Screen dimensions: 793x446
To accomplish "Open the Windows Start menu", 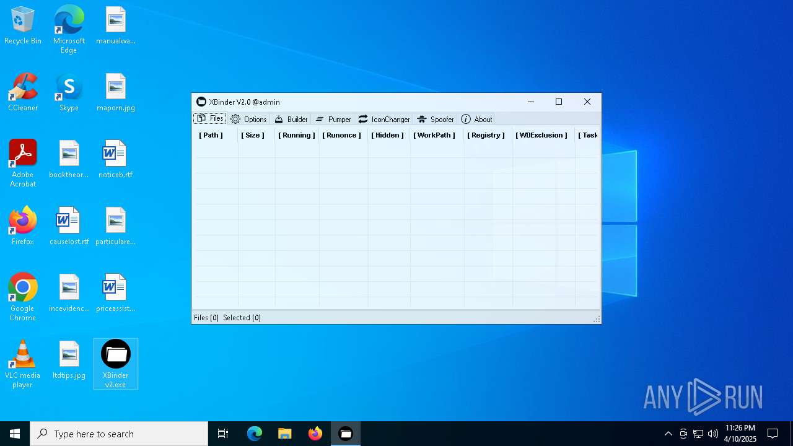I will 15,434.
